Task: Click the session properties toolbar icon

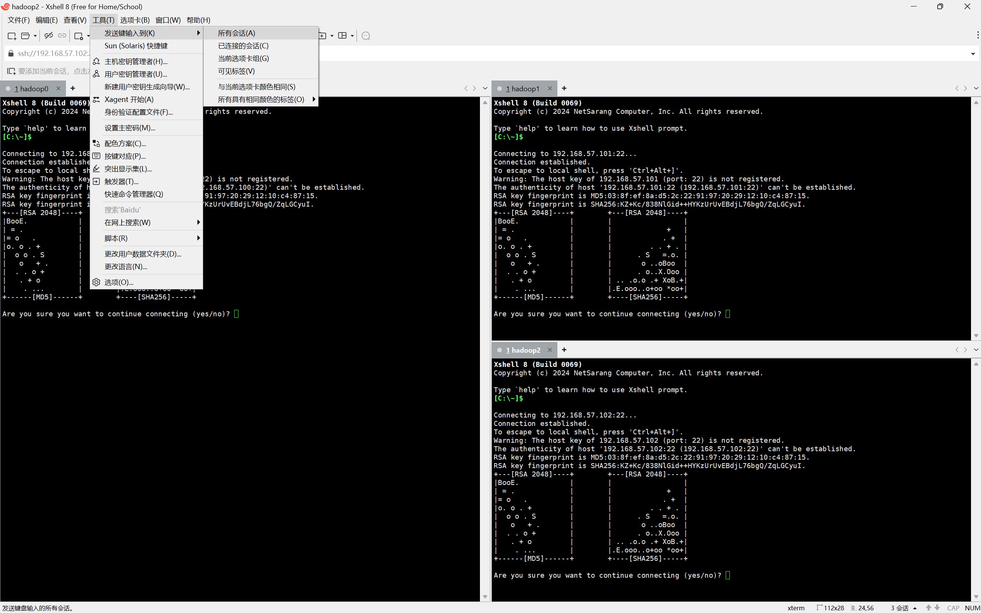Action: tap(79, 36)
